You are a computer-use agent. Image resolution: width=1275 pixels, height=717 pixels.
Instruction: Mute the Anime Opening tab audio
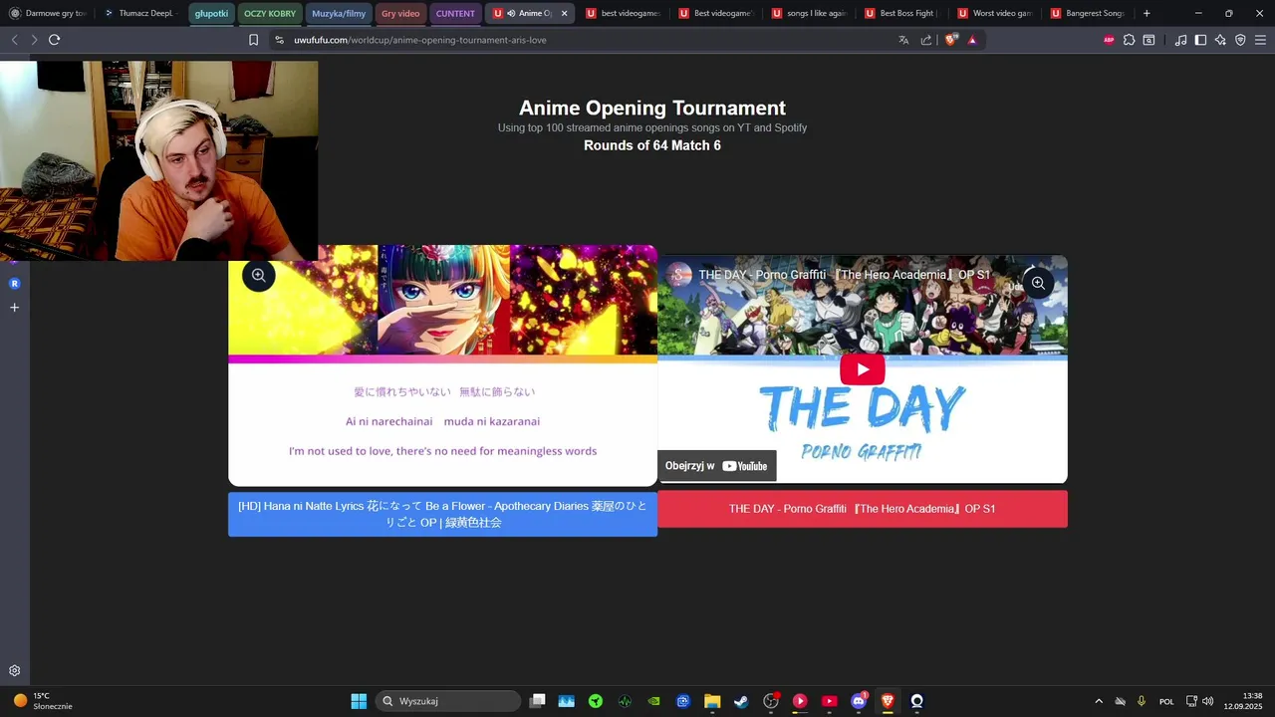(511, 13)
